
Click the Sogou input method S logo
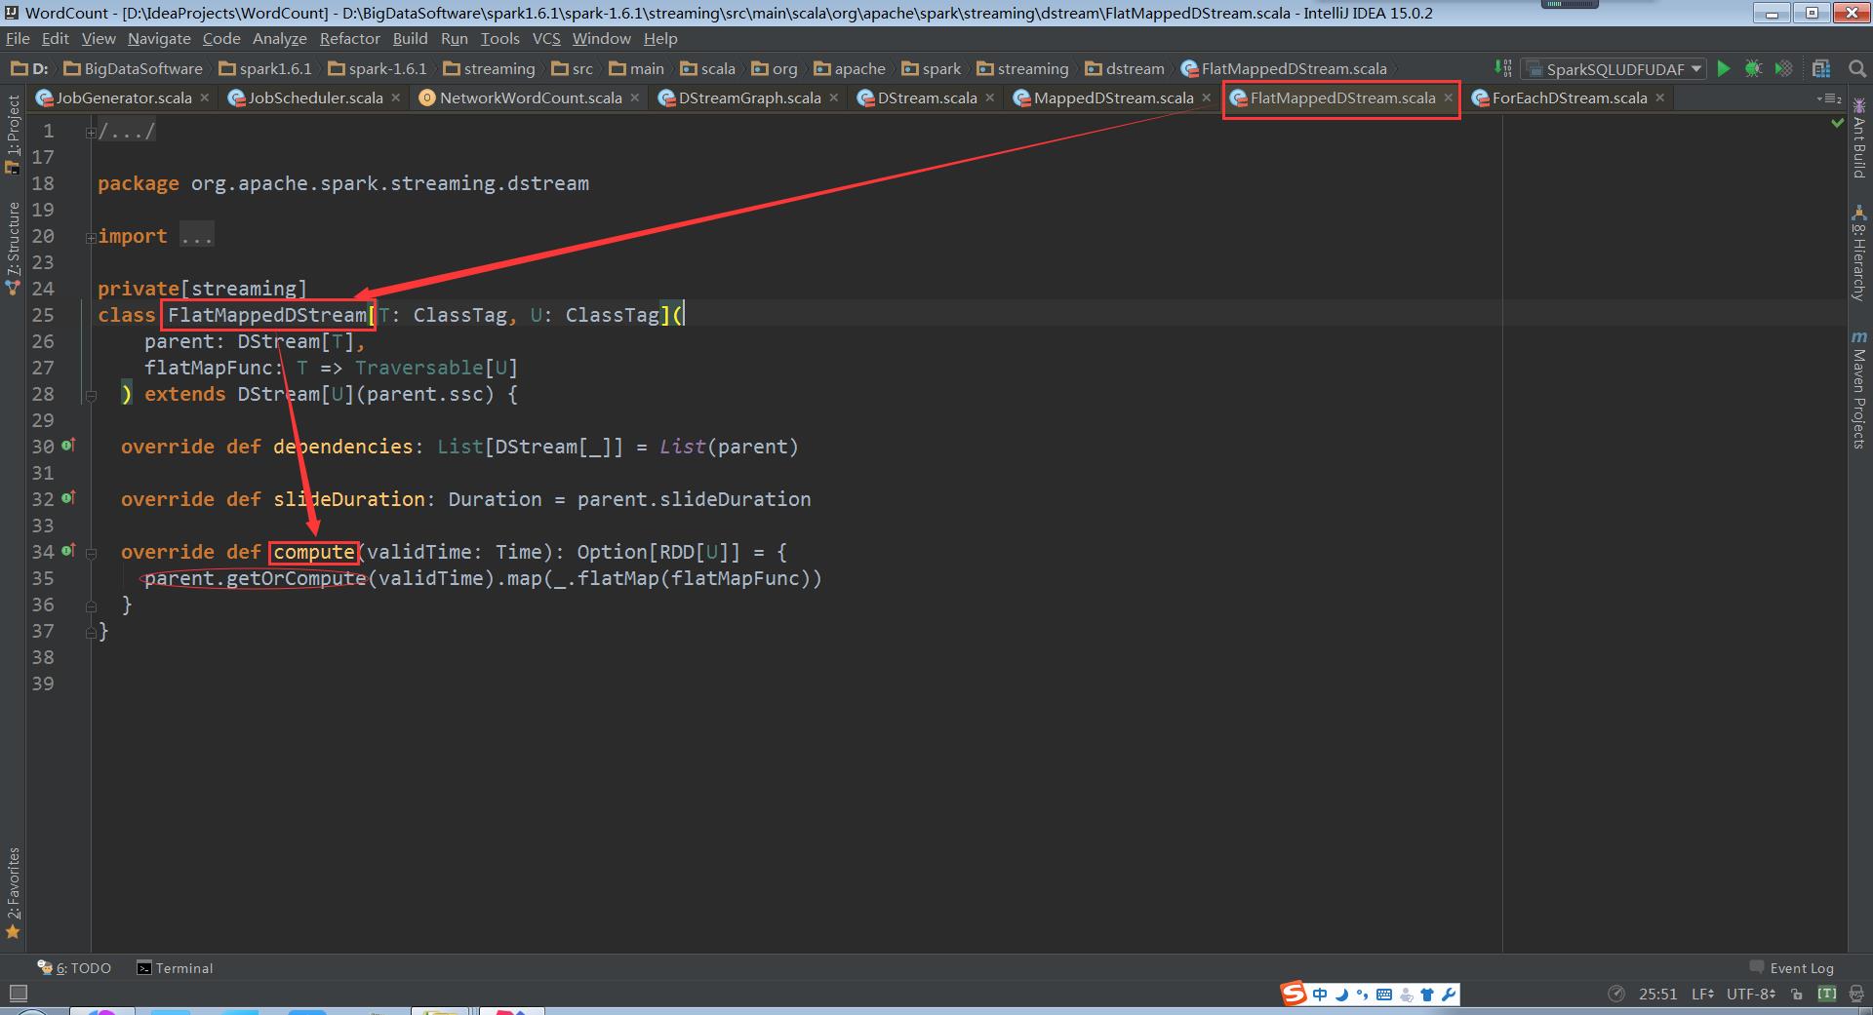click(x=1294, y=994)
